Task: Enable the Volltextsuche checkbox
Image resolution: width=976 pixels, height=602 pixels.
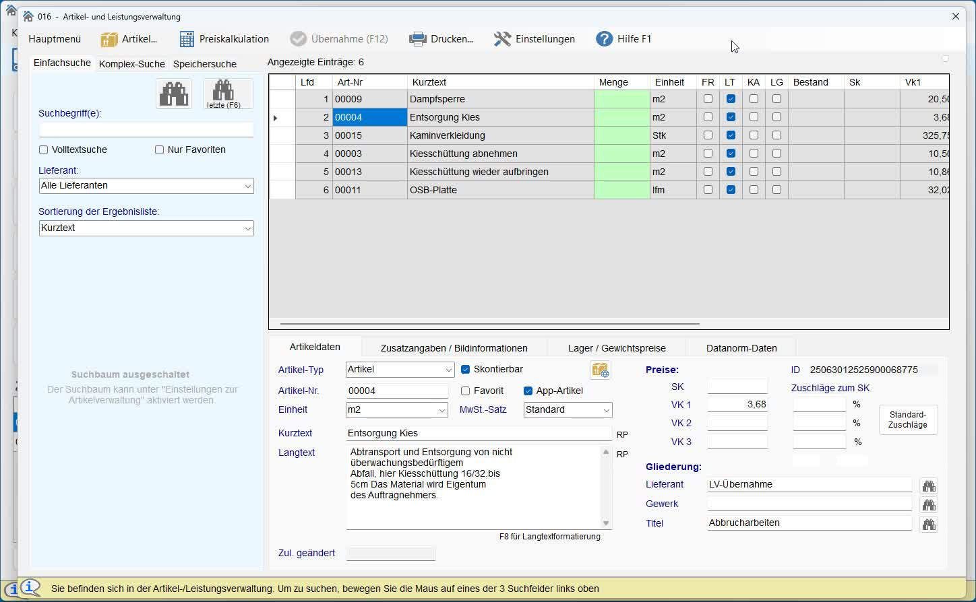Action: [44, 150]
